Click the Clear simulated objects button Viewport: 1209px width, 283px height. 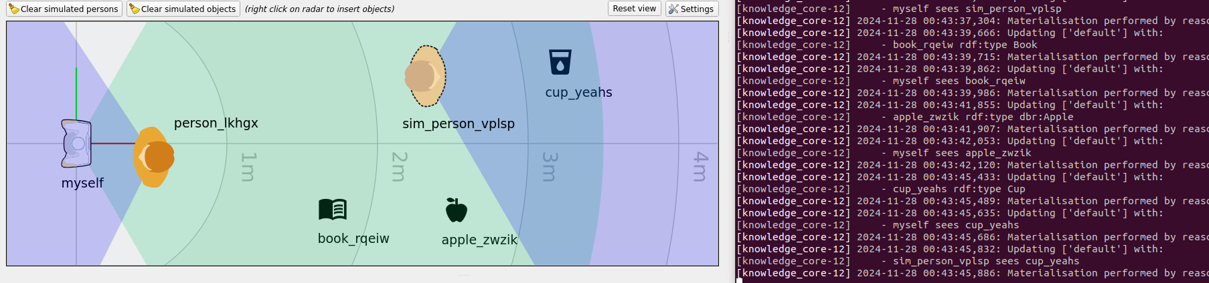pyautogui.click(x=183, y=9)
